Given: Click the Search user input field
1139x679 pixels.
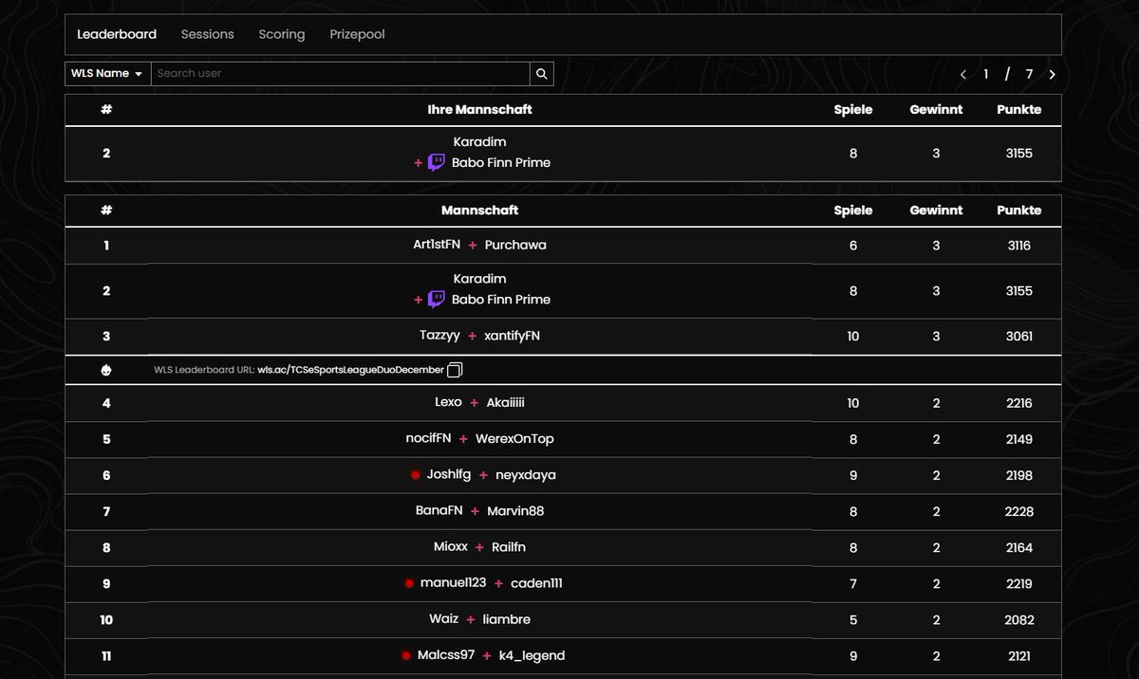Looking at the screenshot, I should point(341,73).
